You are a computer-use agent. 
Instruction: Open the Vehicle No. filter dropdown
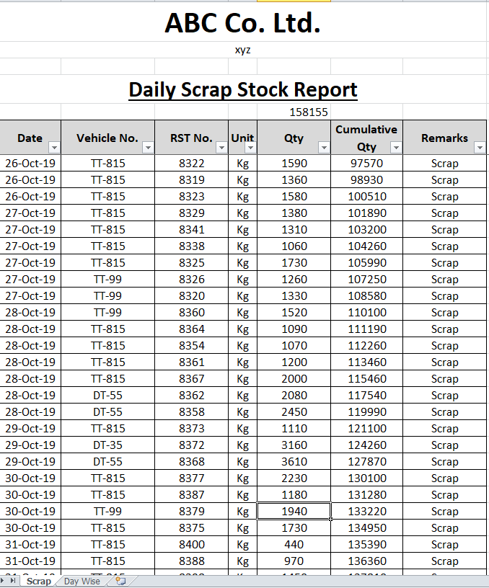[148, 148]
